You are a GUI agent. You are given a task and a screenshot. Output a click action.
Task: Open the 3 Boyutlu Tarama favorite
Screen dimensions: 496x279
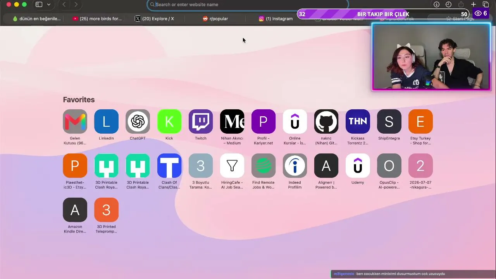[x=201, y=166]
